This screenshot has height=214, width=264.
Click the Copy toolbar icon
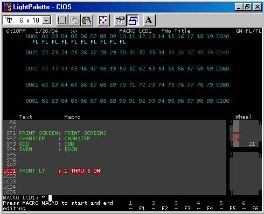tap(74, 20)
